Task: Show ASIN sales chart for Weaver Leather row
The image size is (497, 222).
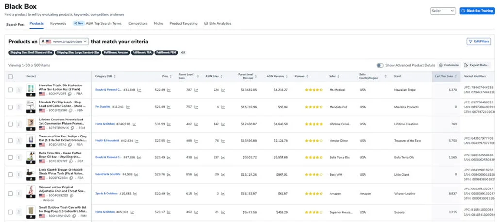Action: tap(223, 193)
